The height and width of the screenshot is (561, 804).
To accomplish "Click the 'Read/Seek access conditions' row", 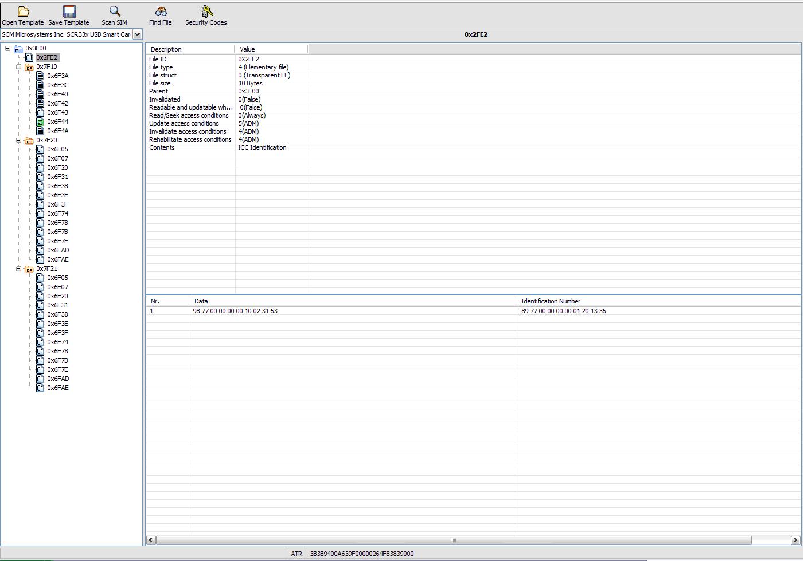I will (x=473, y=115).
